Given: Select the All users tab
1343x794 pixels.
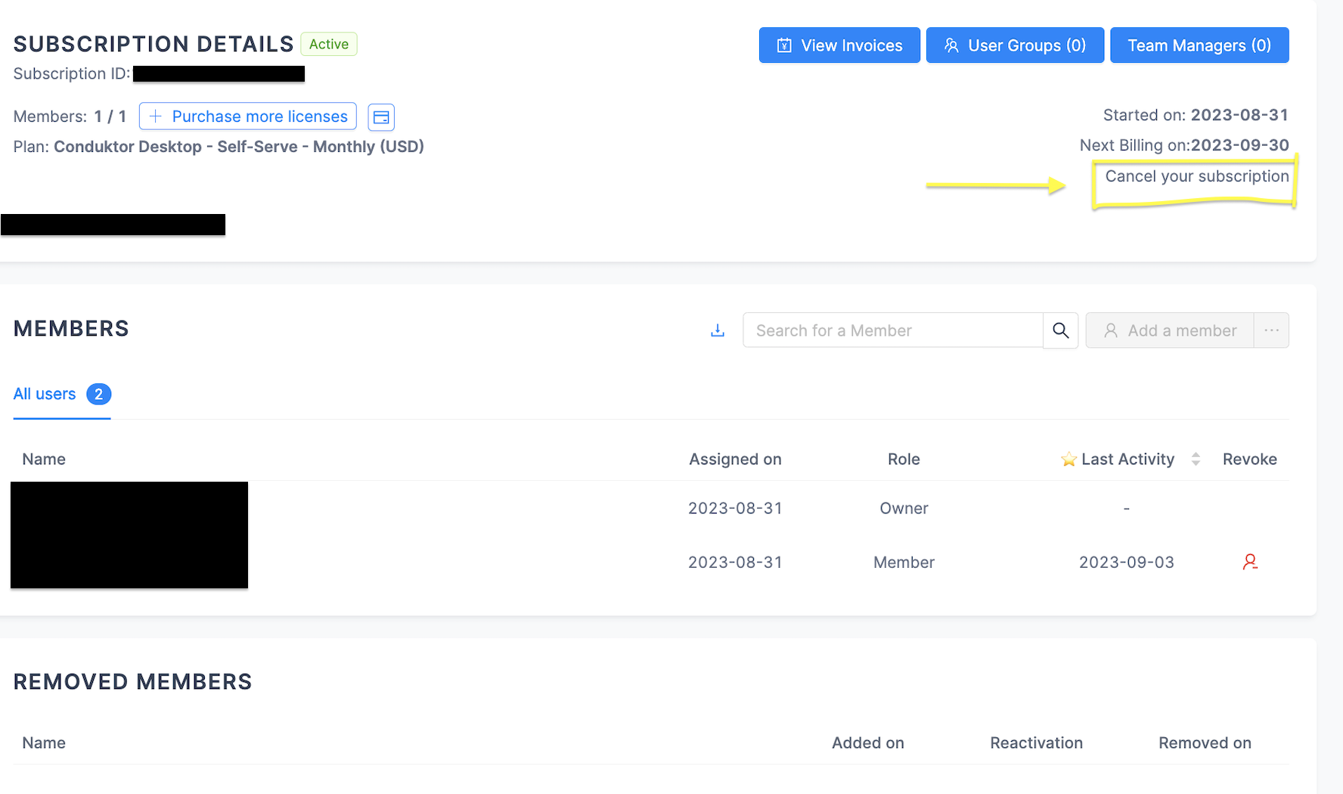Looking at the screenshot, I should [62, 394].
